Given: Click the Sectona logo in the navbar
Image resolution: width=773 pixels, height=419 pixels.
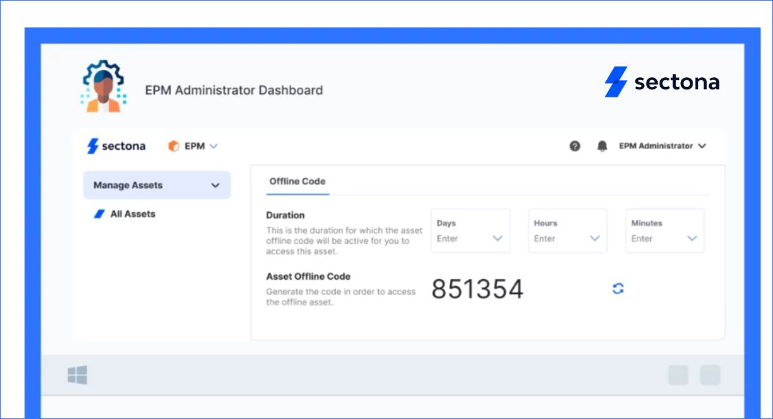Looking at the screenshot, I should [117, 146].
